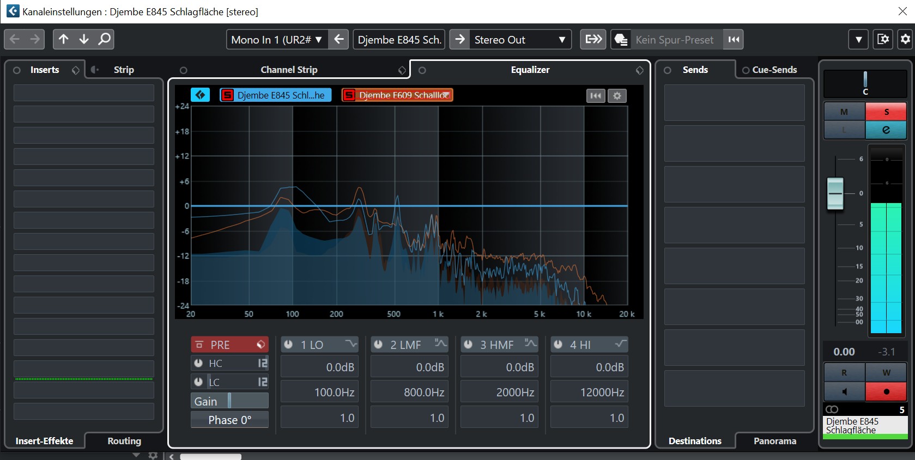Enable the HC high-cut filter
Image resolution: width=915 pixels, height=460 pixels.
[198, 363]
